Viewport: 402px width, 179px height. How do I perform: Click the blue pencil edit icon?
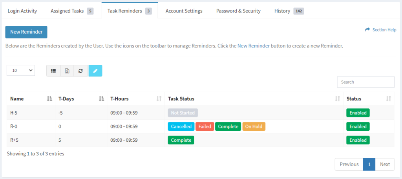95,71
